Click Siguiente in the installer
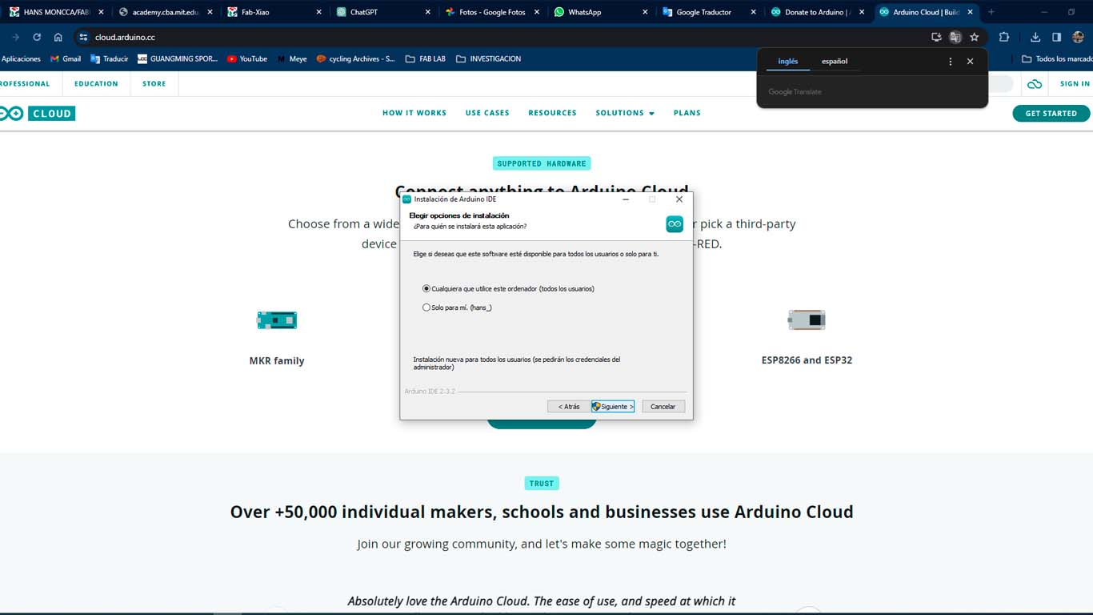The height and width of the screenshot is (615, 1093). [x=613, y=407]
